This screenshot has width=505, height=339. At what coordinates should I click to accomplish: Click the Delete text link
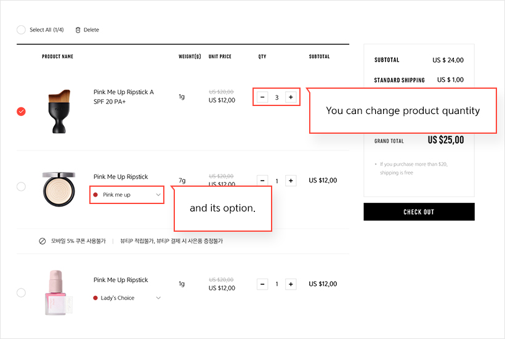[91, 30]
